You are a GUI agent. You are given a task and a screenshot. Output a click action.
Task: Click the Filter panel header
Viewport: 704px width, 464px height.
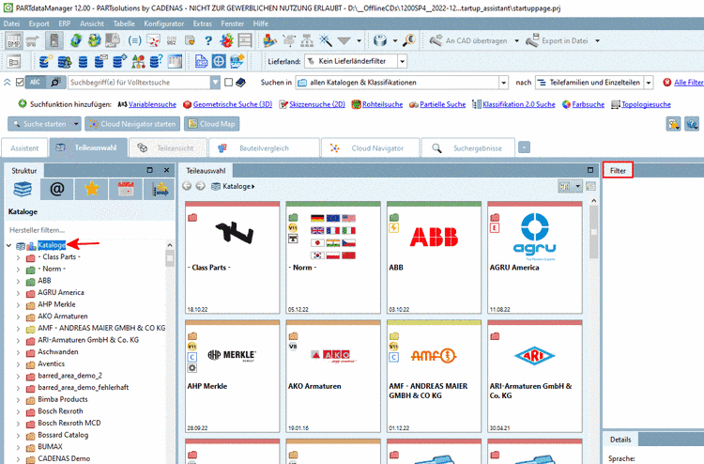point(618,170)
